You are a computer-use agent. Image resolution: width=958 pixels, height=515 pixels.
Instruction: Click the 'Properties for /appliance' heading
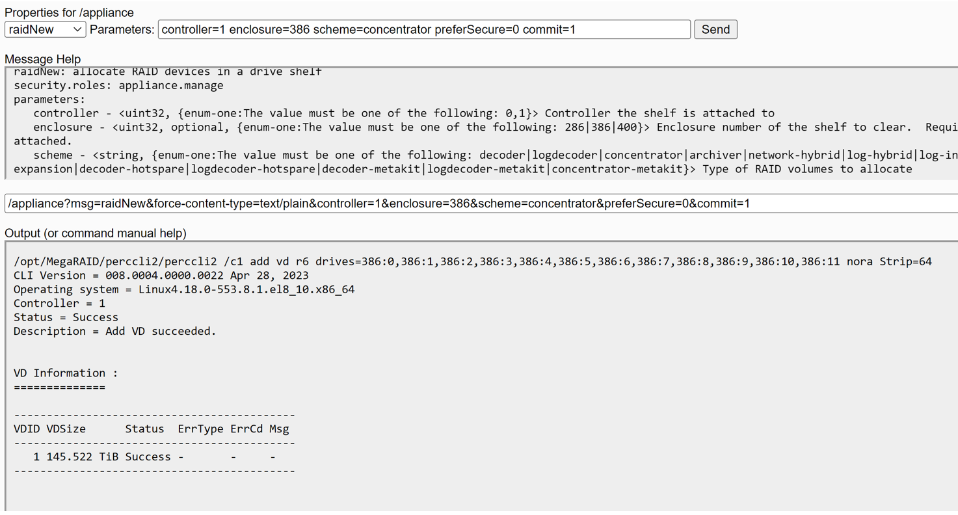69,12
